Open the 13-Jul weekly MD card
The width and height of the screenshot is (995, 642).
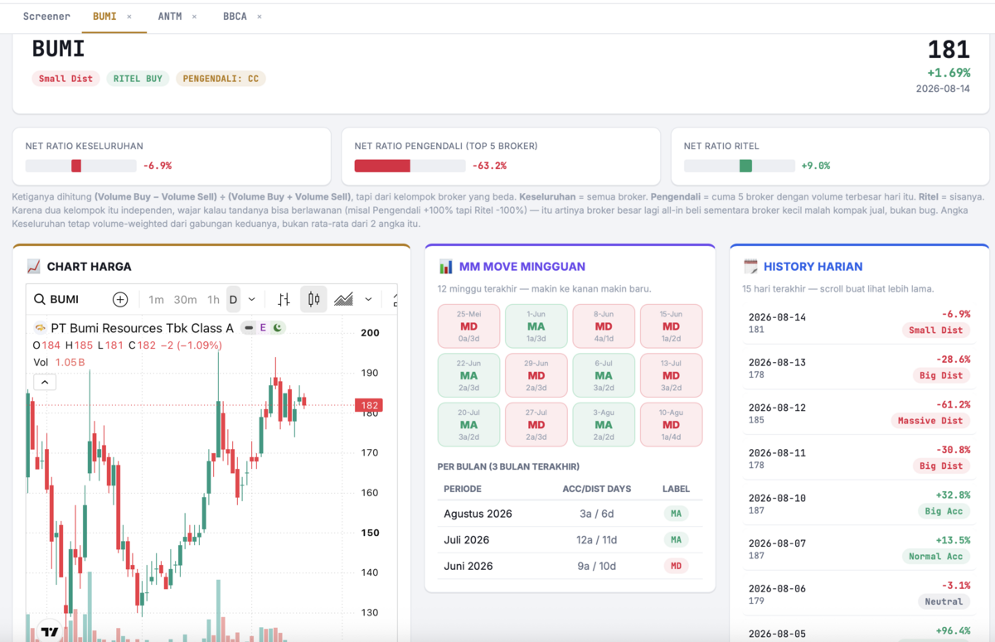tap(671, 375)
